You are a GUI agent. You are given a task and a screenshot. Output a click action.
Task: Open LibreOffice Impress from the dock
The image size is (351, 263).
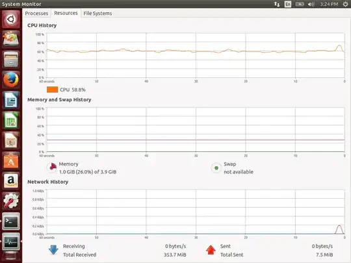tap(11, 140)
